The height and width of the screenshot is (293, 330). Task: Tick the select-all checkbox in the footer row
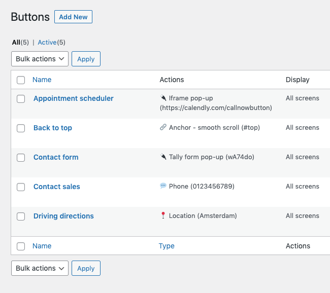pyautogui.click(x=21, y=246)
